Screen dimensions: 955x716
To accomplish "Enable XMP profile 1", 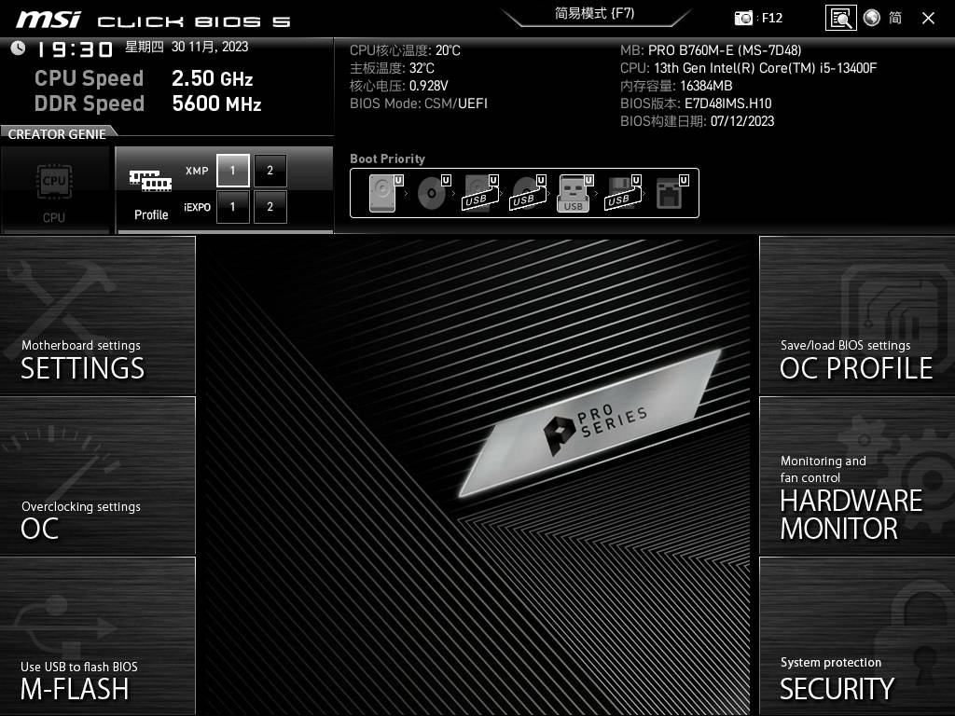I will [x=232, y=171].
